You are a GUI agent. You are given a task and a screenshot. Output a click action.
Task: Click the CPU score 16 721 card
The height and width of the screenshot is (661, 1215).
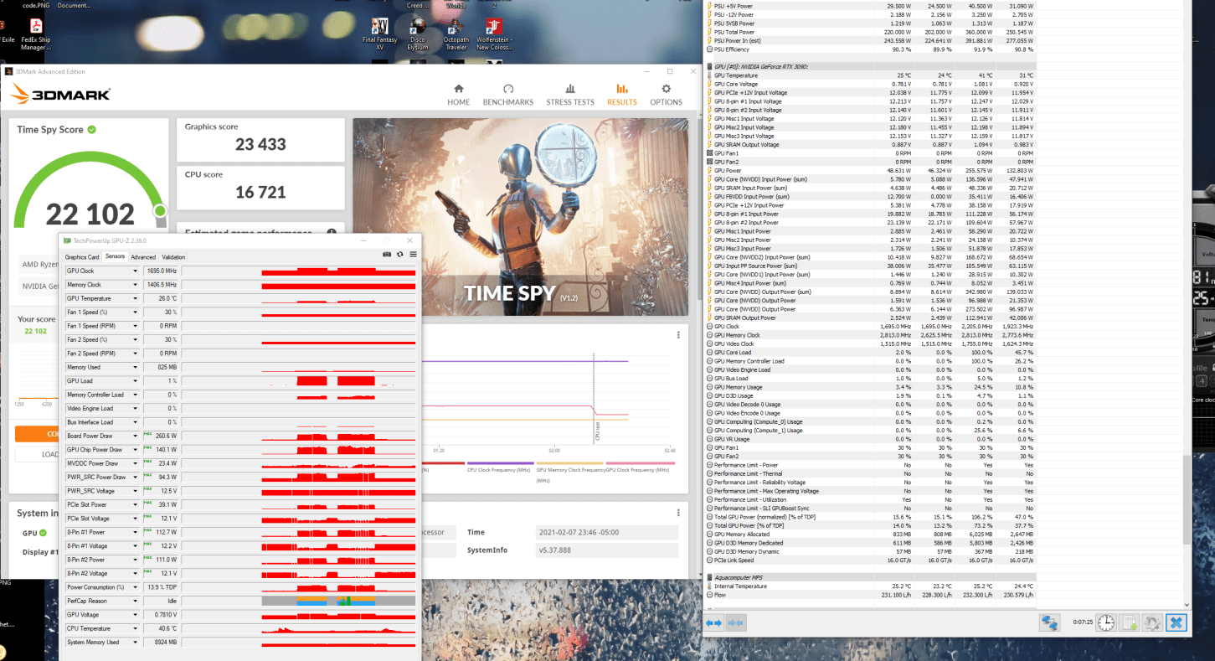260,187
